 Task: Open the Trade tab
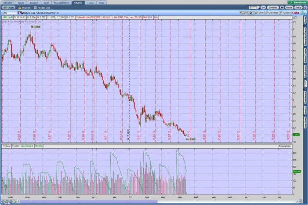(x=21, y=3)
